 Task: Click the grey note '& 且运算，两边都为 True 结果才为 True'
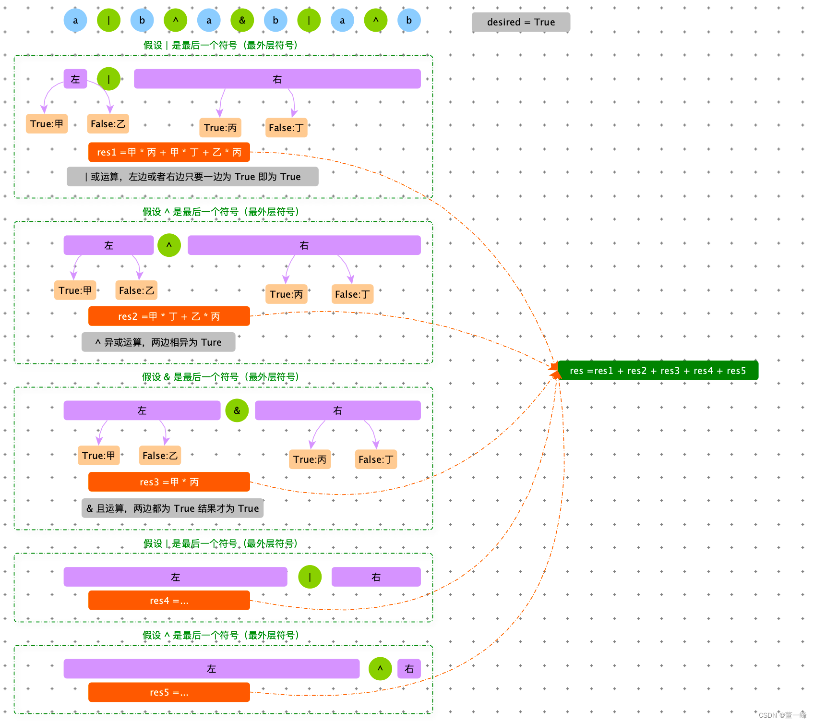tap(173, 508)
